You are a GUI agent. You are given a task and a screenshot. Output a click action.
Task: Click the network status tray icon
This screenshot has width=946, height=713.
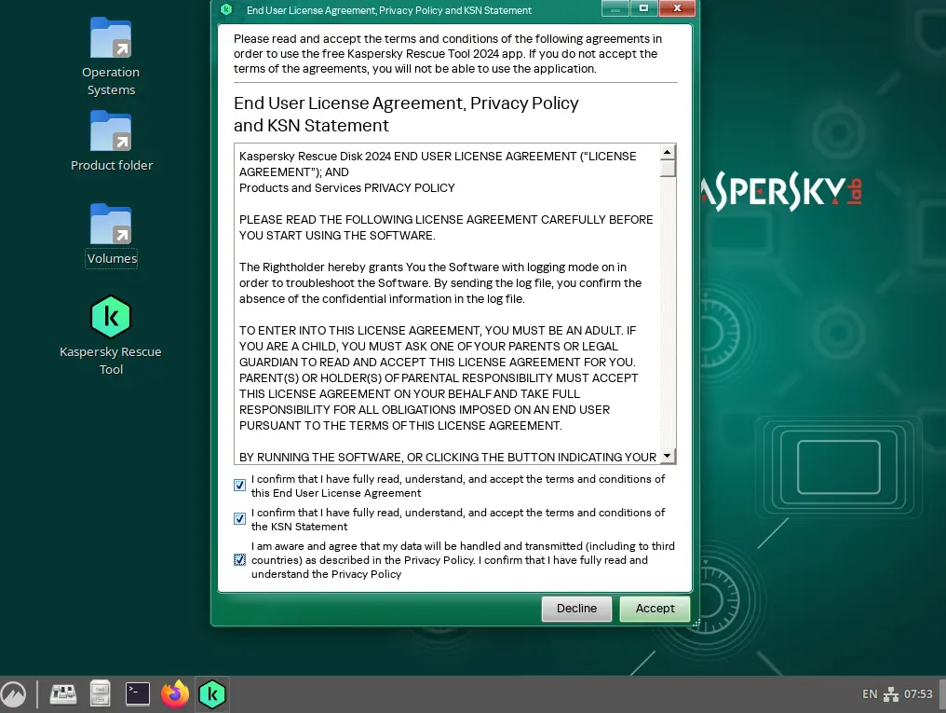(x=891, y=694)
